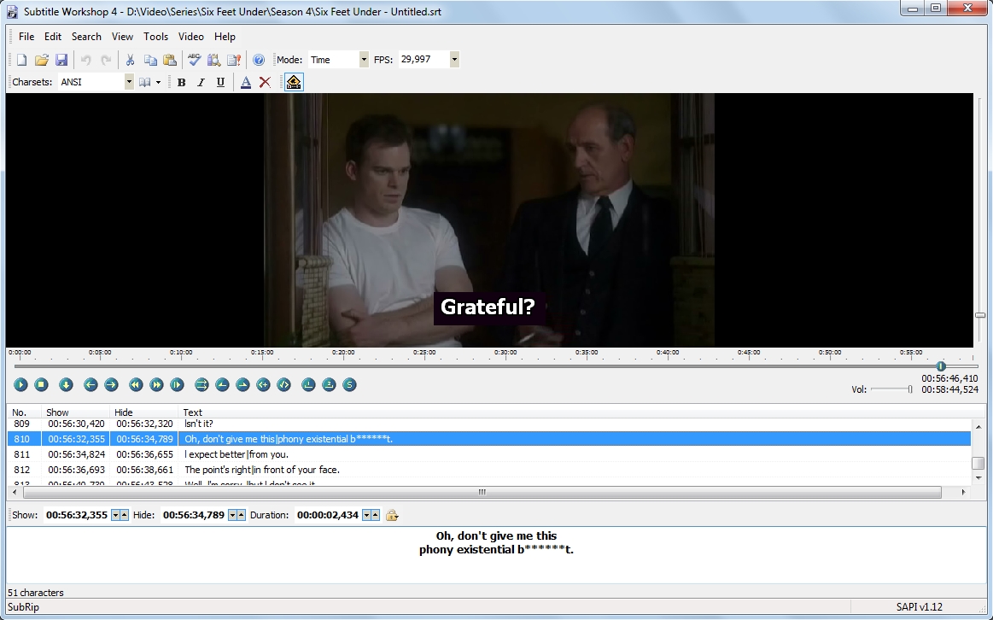Image resolution: width=993 pixels, height=620 pixels.
Task: Select subtitle row 812 "The point's right"
Action: tap(489, 470)
